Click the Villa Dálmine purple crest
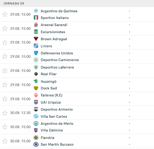This screenshot has height=149, width=154. 36,130
